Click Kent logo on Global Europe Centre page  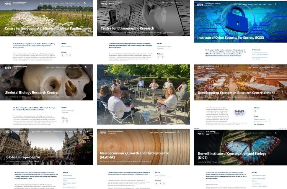pyautogui.click(x=9, y=131)
